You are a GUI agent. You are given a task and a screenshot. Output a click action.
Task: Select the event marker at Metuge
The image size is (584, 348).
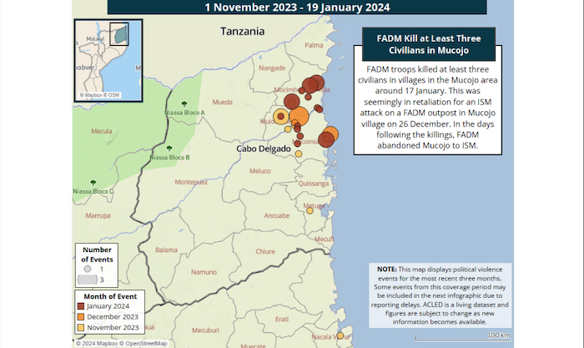tap(310, 210)
